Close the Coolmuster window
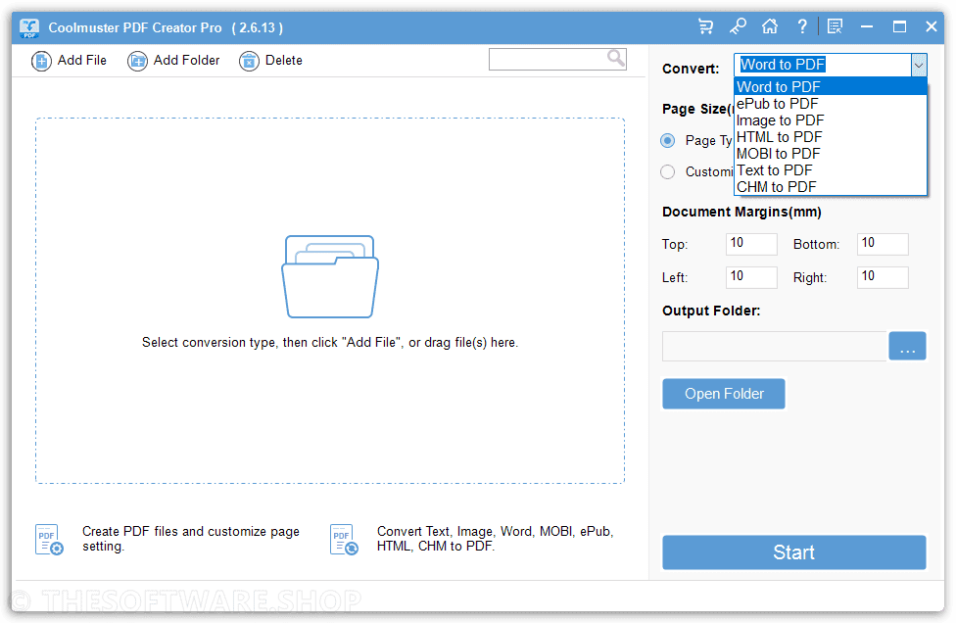This screenshot has height=623, width=956. coord(931,26)
